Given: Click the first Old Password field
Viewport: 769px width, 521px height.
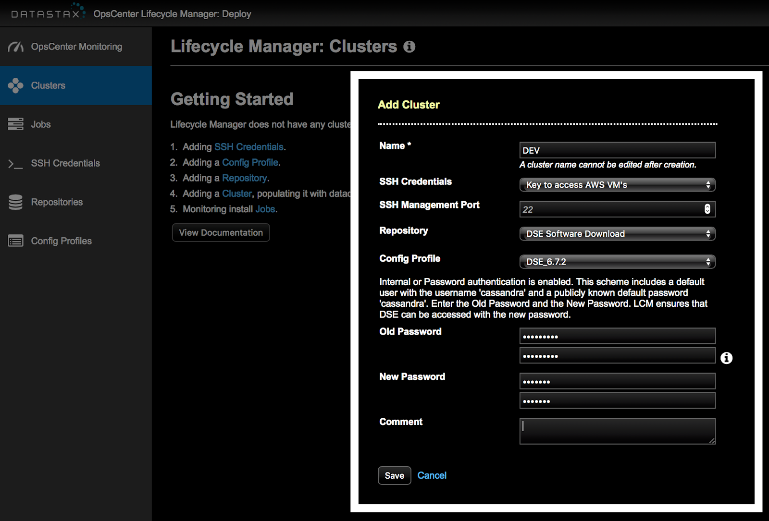Looking at the screenshot, I should (x=617, y=336).
